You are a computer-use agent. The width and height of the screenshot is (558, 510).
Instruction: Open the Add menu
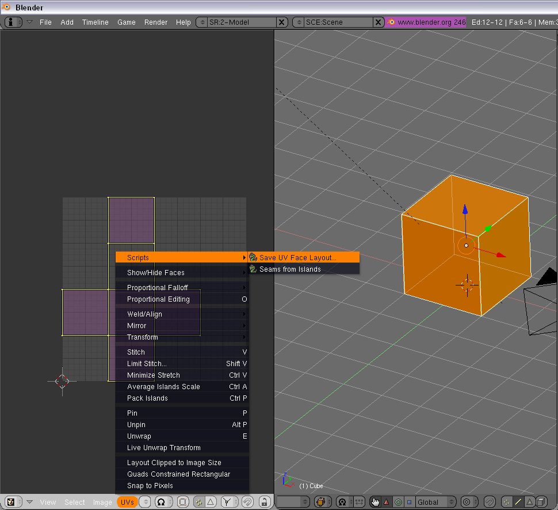(67, 22)
